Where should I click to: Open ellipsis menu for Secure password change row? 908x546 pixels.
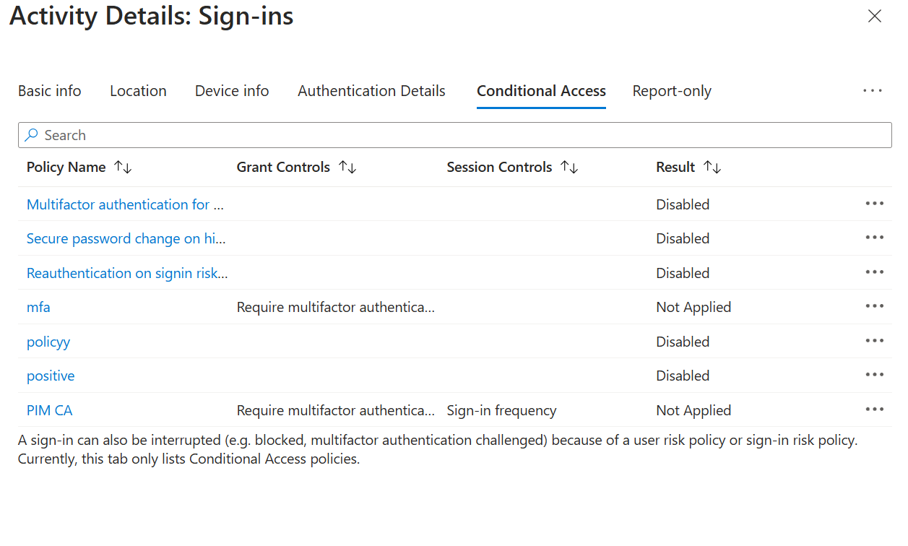874,238
